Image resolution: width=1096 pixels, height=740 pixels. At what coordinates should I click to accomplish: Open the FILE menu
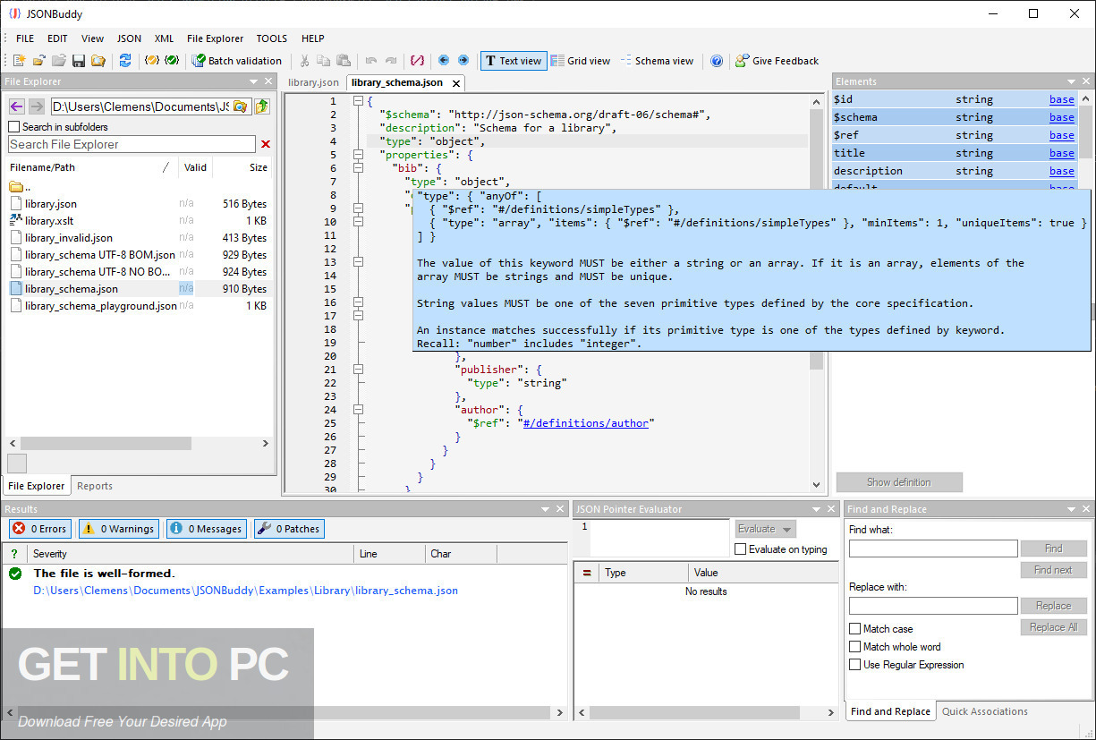(25, 38)
